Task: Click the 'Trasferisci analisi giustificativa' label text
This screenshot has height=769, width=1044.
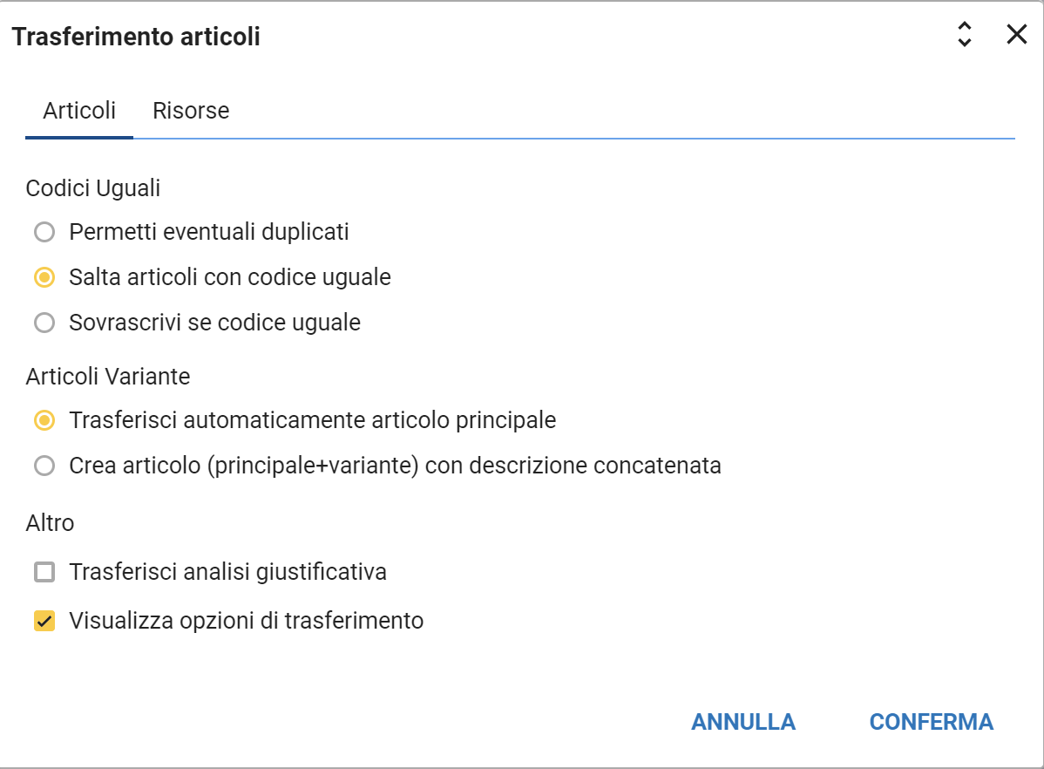Action: click(228, 573)
